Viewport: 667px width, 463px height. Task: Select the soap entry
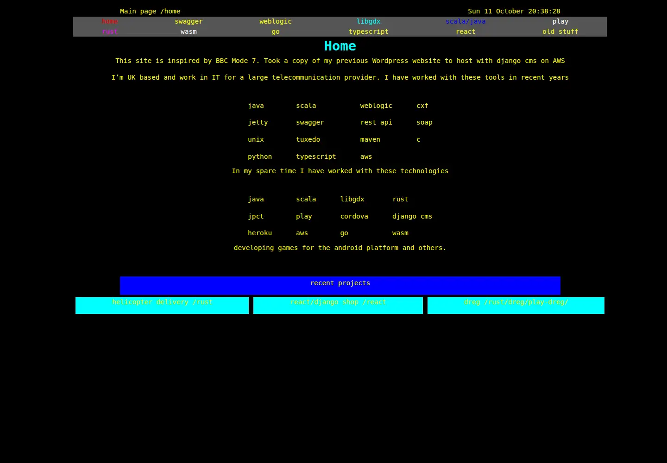(424, 122)
